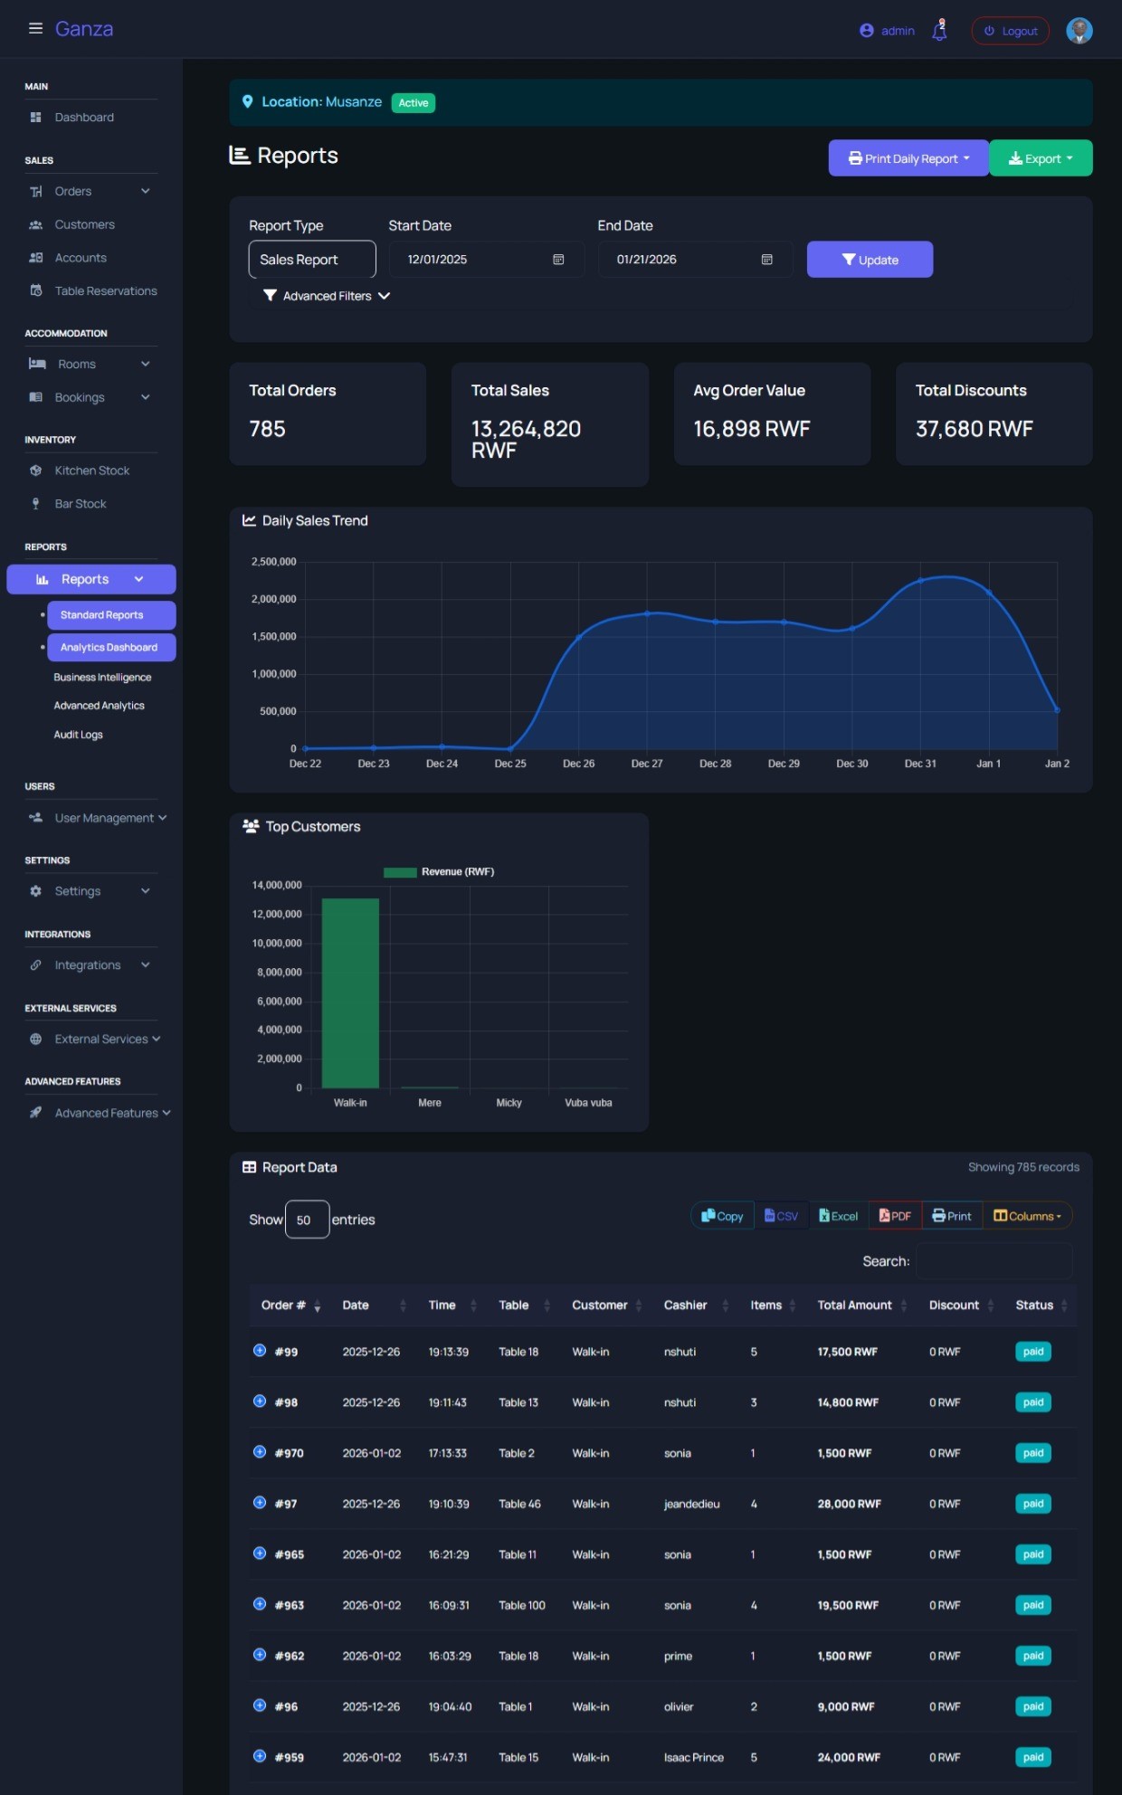This screenshot has width=1122, height=1795.
Task: Expand row details for order #97
Action: click(x=259, y=1502)
